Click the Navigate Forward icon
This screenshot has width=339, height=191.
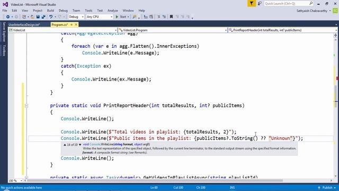16,16
